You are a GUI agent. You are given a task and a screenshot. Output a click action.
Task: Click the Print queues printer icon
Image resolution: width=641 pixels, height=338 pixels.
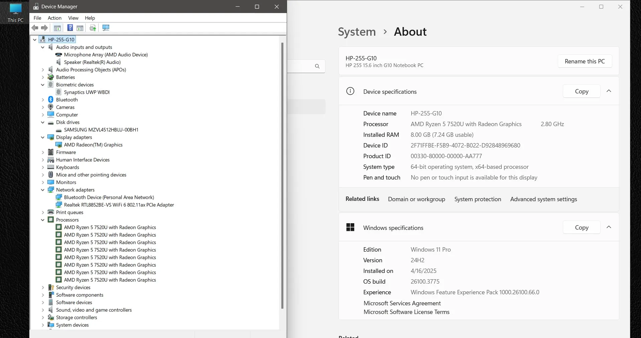(51, 212)
